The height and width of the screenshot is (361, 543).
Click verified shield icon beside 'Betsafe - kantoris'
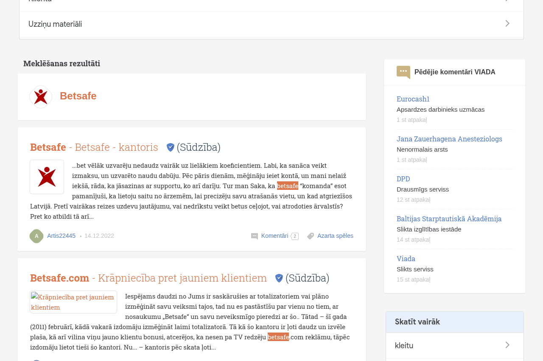(x=171, y=147)
